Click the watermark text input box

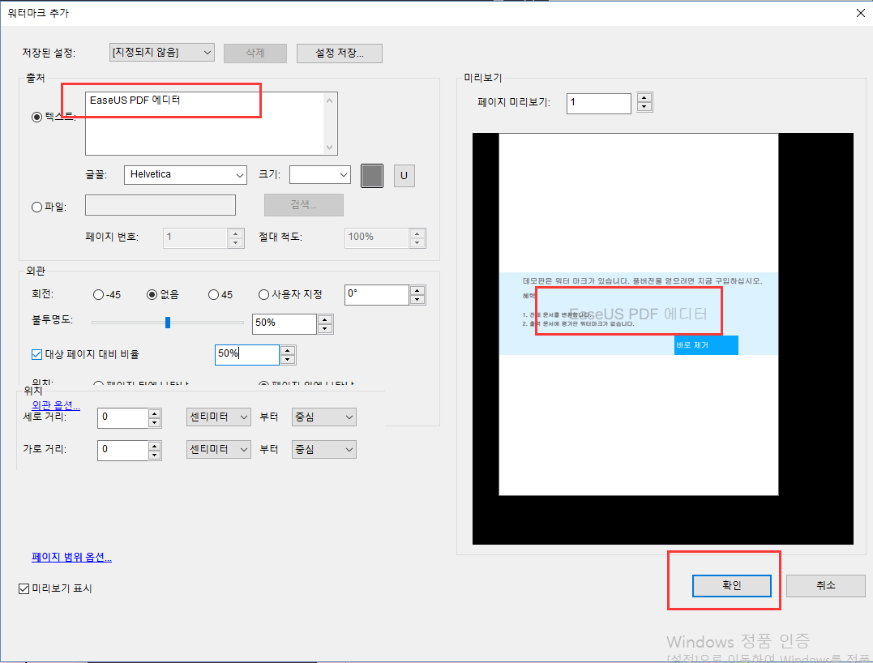205,123
